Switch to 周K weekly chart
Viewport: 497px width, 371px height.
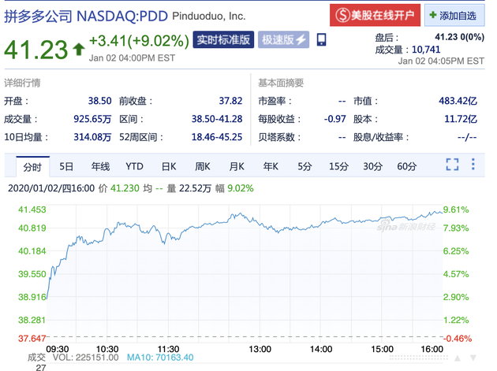point(203,166)
